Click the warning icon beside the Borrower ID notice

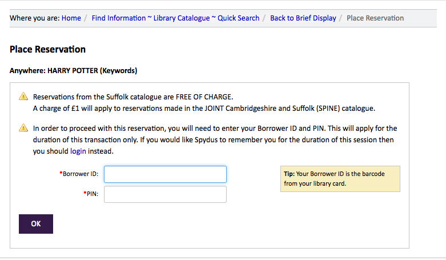23,128
